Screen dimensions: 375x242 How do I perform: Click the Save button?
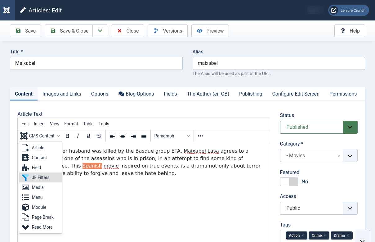[x=25, y=31]
